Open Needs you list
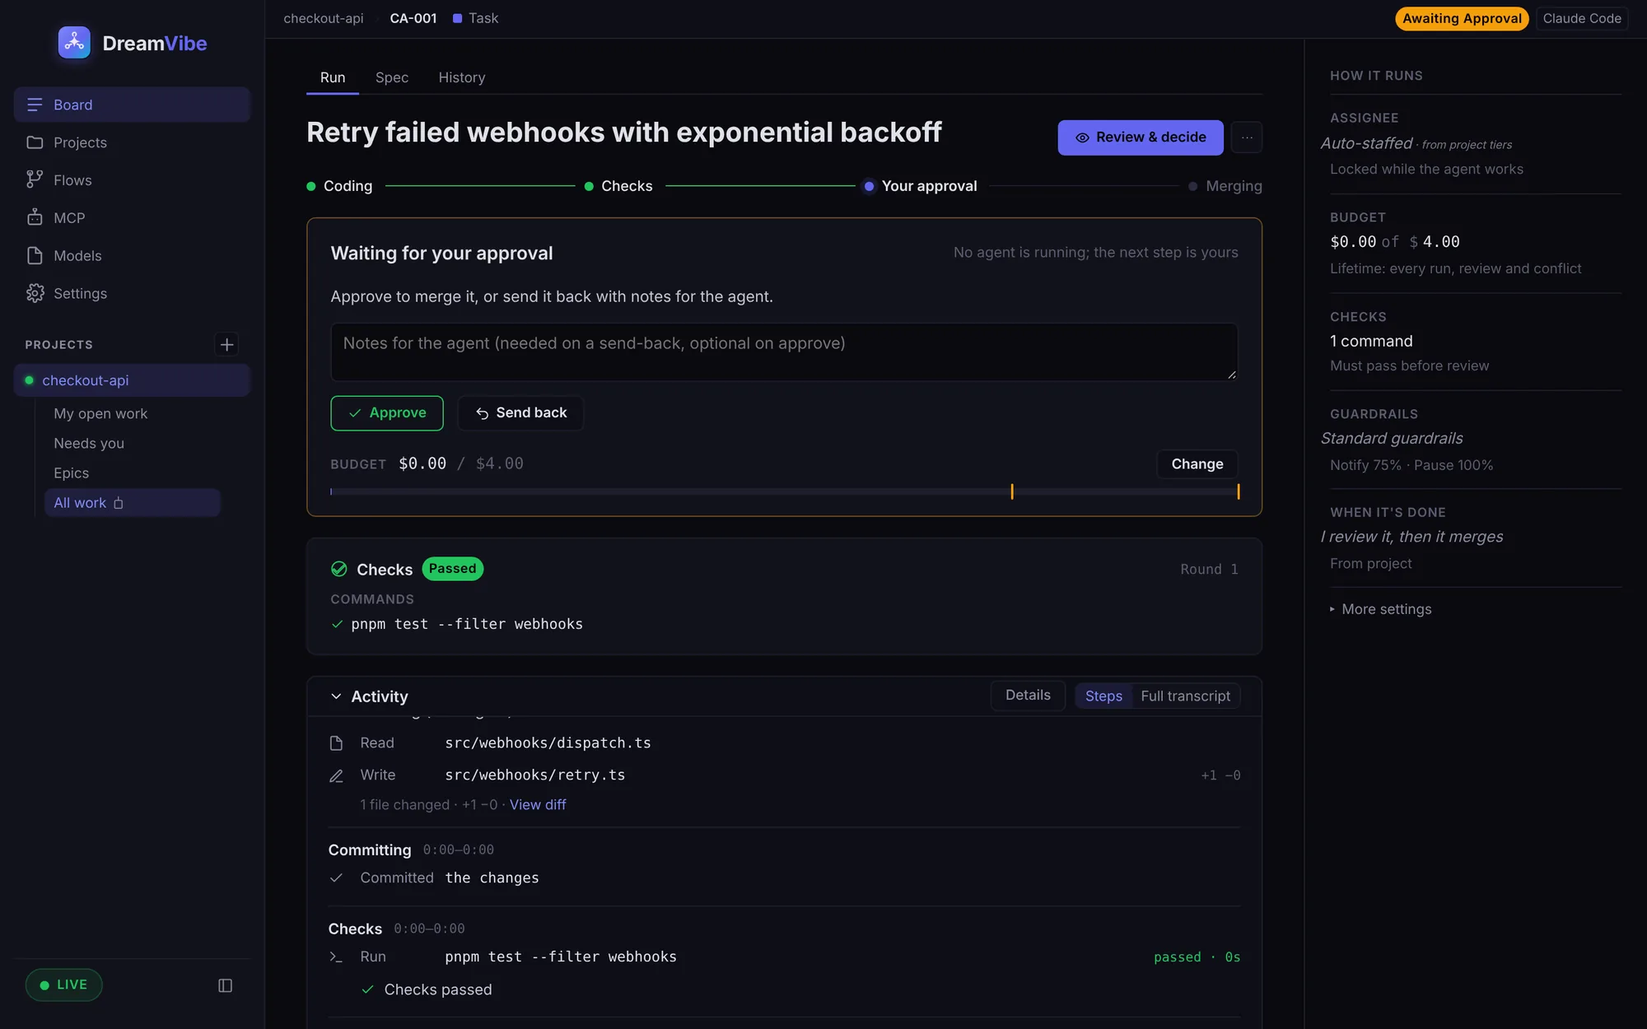The image size is (1647, 1029). 89,443
